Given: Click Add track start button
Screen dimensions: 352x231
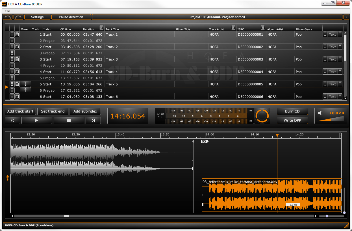Looking at the screenshot, I should (20, 111).
